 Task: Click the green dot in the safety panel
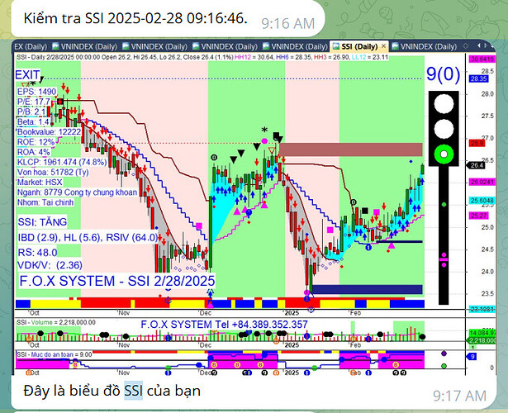[x=444, y=366]
